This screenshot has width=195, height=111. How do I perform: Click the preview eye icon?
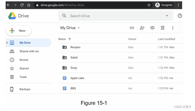(x=152, y=28)
